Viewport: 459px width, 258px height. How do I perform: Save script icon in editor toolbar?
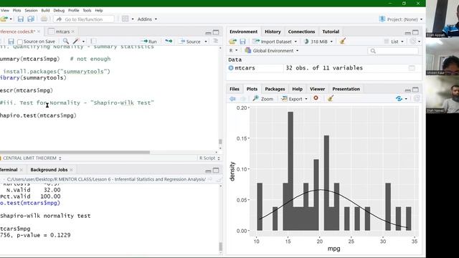coord(11,42)
